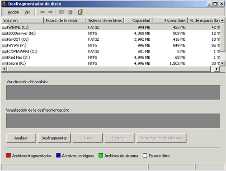Click the 1,502 MB free space cell
The image size is (226, 171).
[178, 63]
